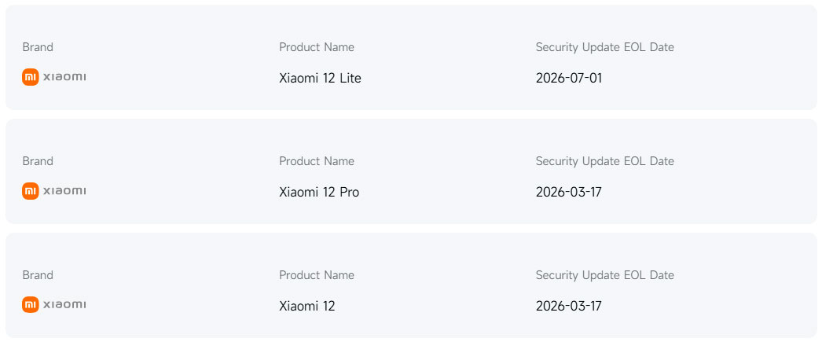Viewport: 822px width, 342px height.
Task: Click the grey xiaomi wordmark in the 12 Lite card
Action: tap(64, 77)
